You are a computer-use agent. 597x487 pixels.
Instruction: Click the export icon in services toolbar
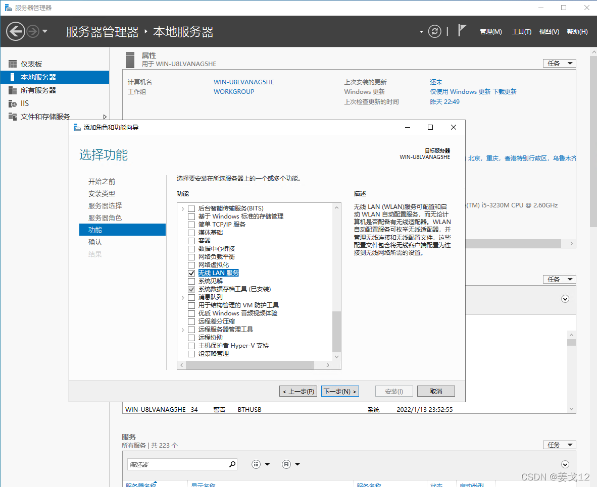click(285, 464)
